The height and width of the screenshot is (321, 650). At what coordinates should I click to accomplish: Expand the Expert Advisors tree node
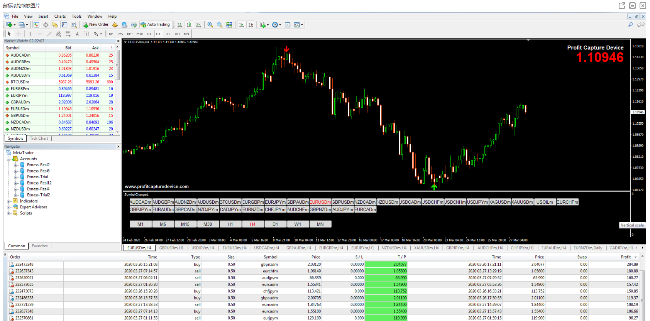[x=9, y=207]
